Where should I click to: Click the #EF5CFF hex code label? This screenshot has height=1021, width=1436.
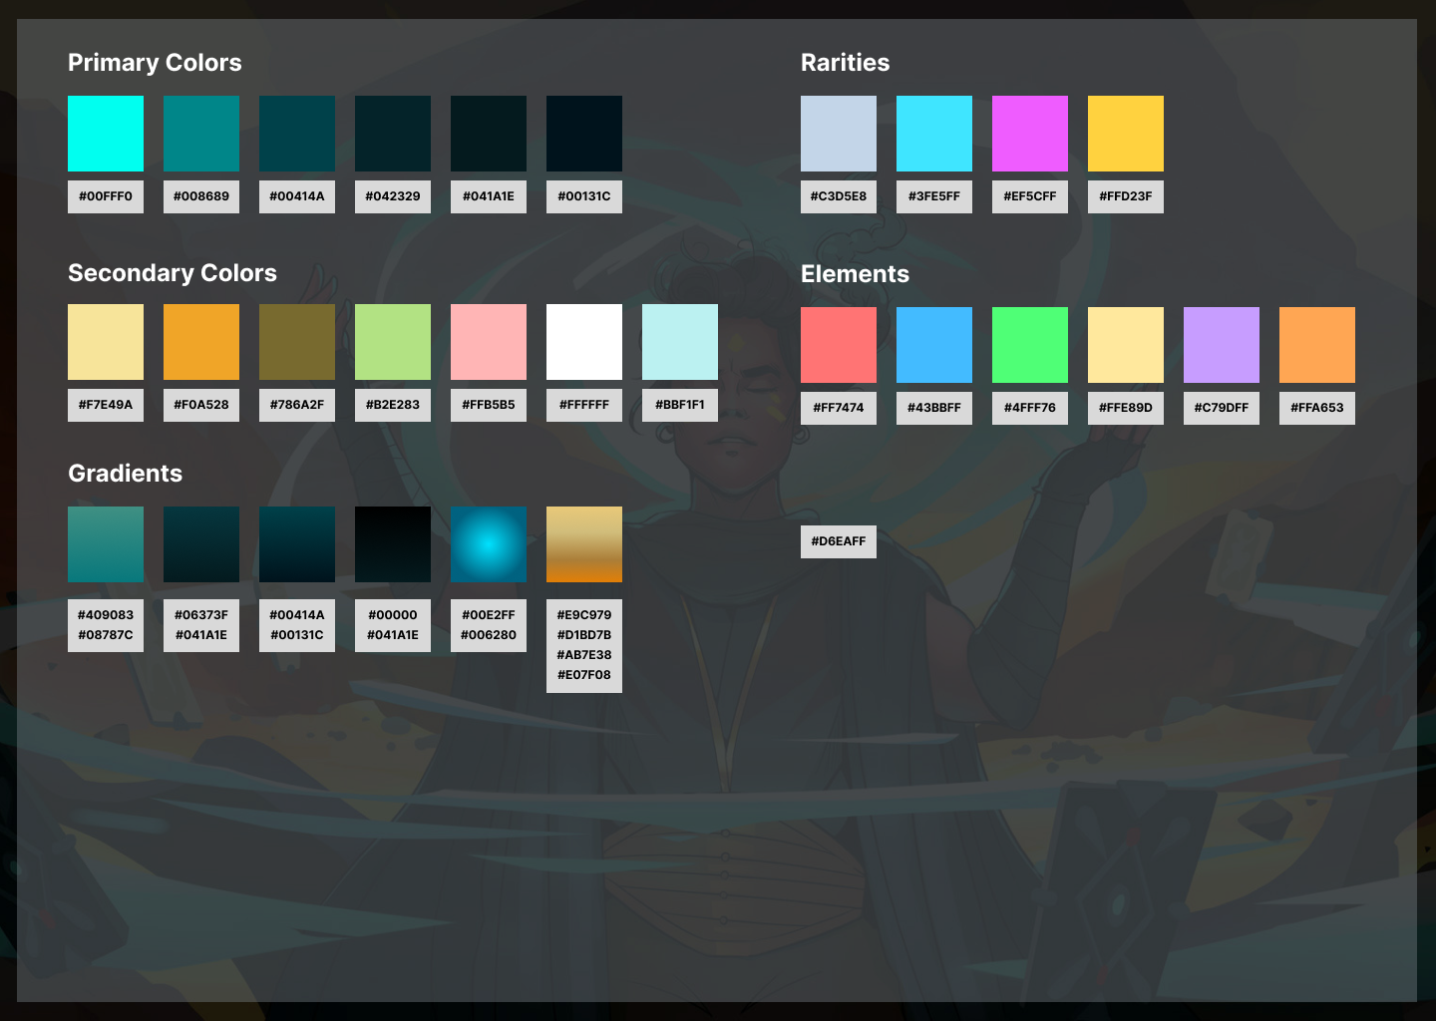point(1030,196)
